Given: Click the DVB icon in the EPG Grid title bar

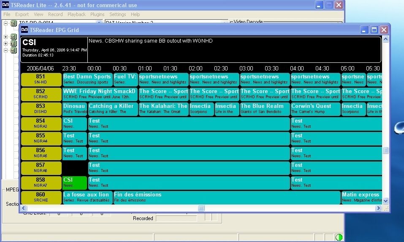Looking at the screenshot, I should [x=24, y=30].
